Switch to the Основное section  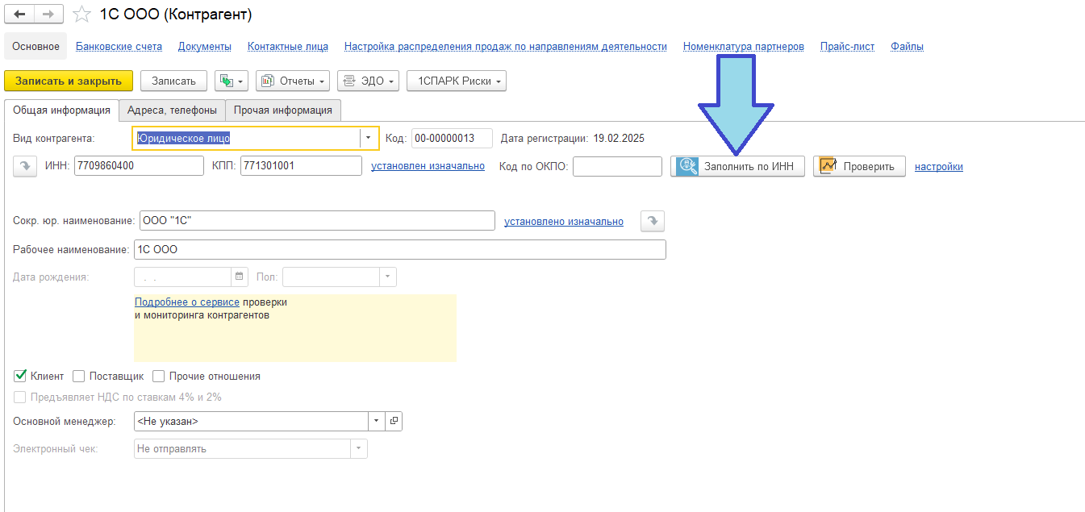36,46
